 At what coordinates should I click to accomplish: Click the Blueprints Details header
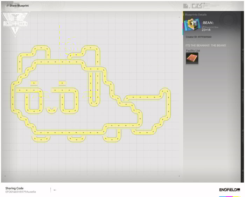point(196,15)
